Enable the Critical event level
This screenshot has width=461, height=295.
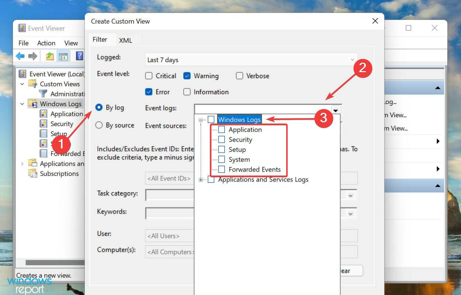pyautogui.click(x=149, y=76)
